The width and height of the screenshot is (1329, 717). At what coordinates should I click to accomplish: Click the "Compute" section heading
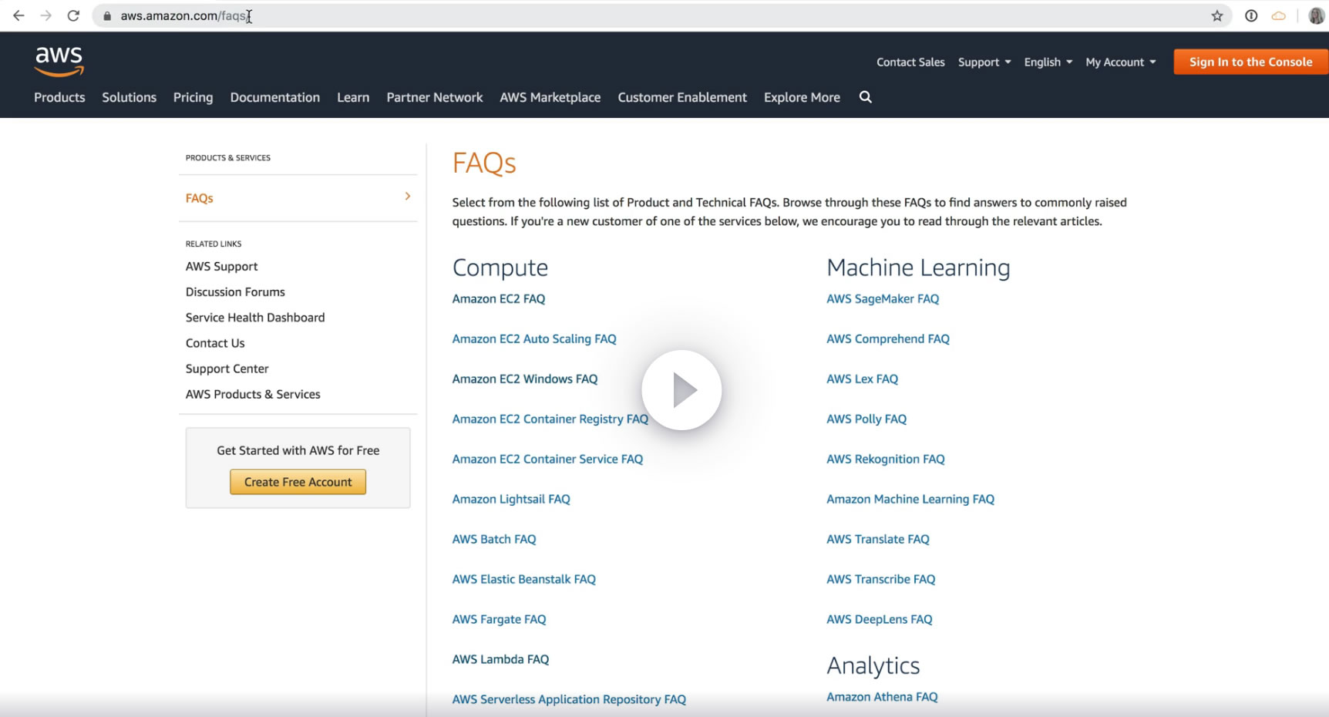(500, 268)
